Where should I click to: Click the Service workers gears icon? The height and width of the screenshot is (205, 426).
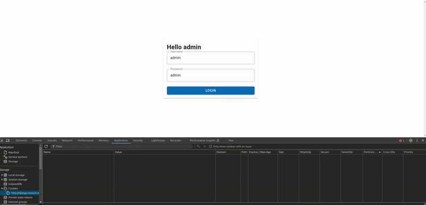click(x=5, y=157)
